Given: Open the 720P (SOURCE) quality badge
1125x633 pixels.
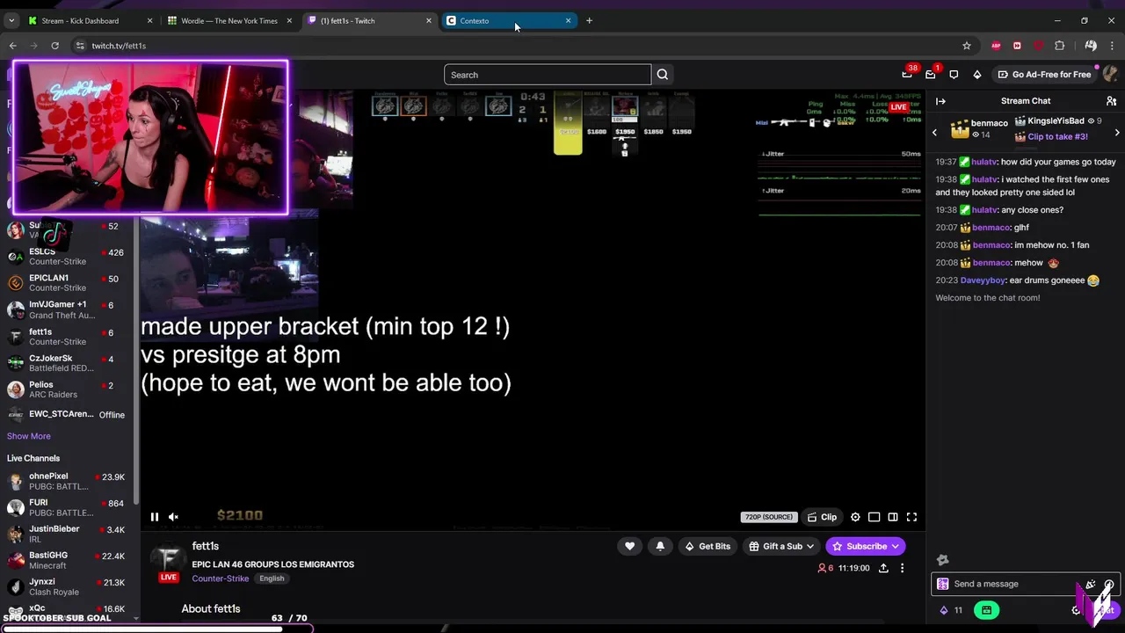Looking at the screenshot, I should tap(769, 517).
